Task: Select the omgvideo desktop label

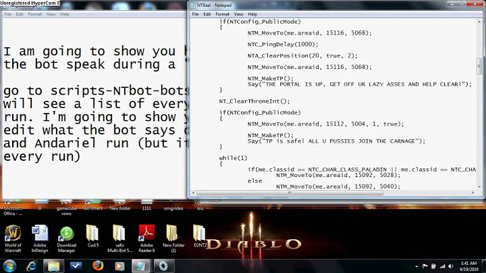Action: coord(173,209)
